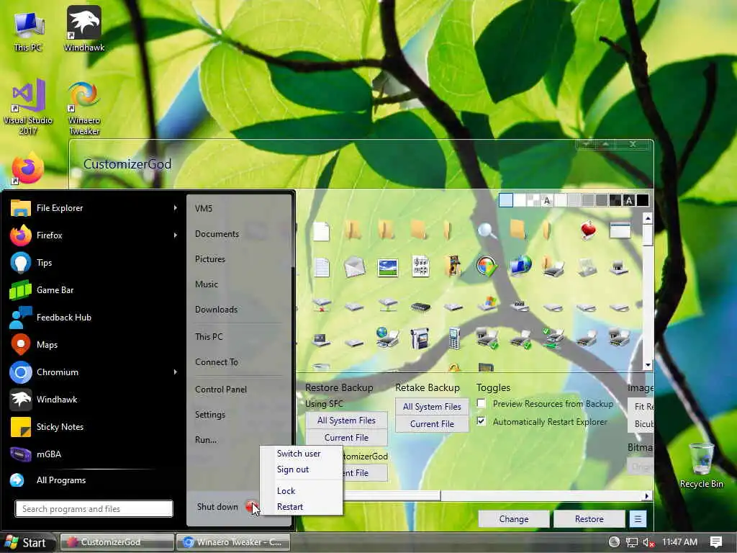Click All System Files under Using SFC
The image size is (737, 553).
click(346, 420)
